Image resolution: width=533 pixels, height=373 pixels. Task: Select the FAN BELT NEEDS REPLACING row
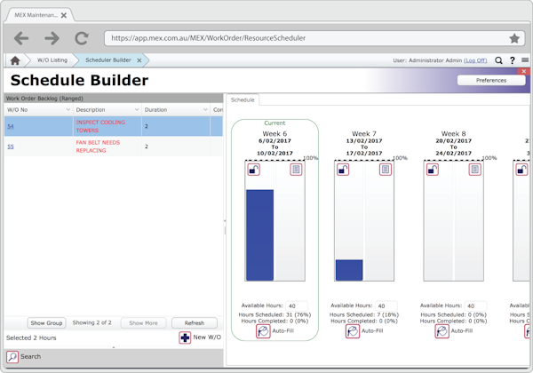114,147
